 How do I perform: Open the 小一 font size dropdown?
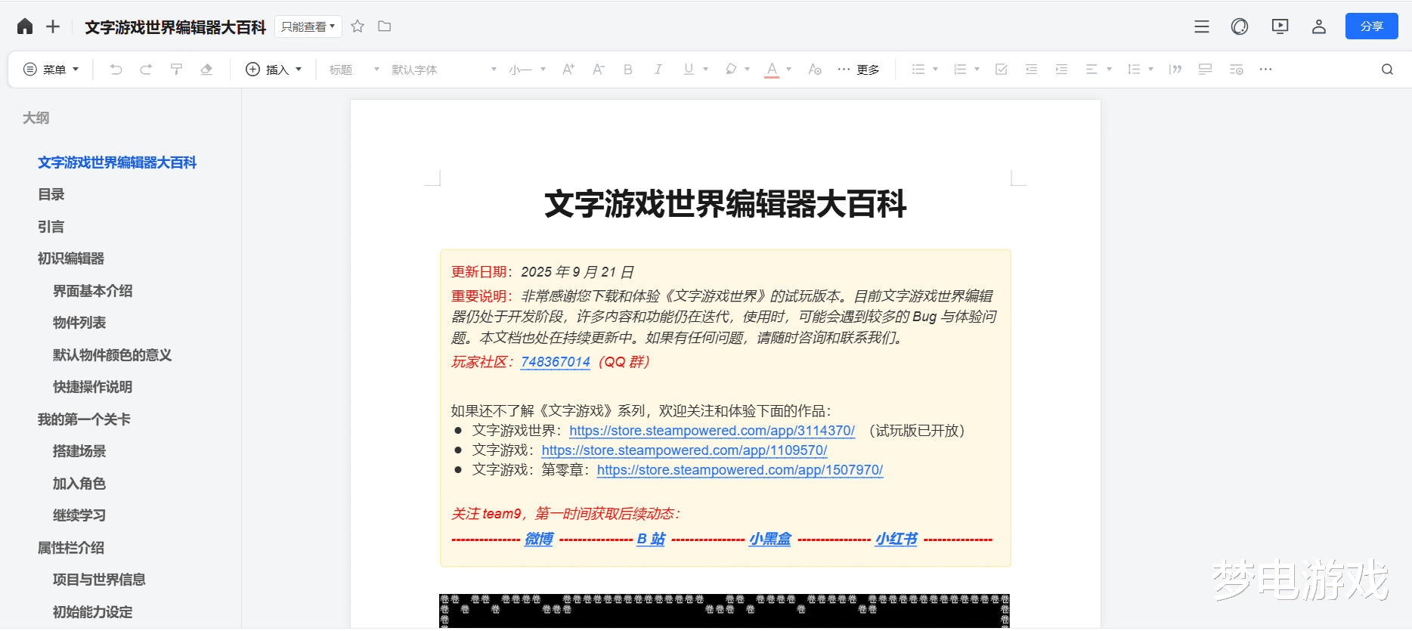tap(526, 70)
